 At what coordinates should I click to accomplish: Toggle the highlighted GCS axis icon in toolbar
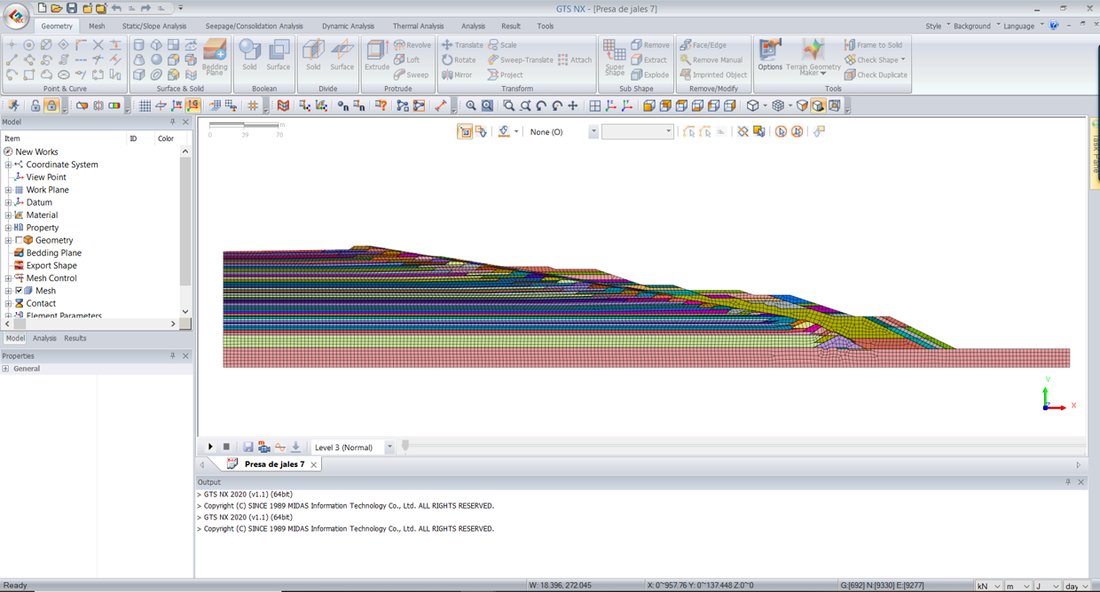click(192, 105)
